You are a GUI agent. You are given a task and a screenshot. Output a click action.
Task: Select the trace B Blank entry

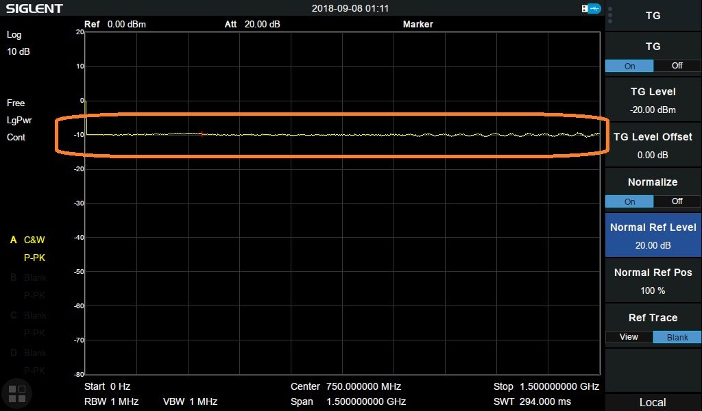(x=35, y=277)
